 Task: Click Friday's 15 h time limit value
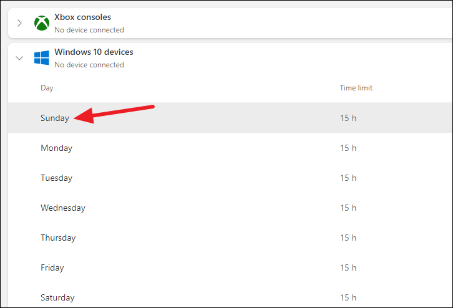pos(348,267)
